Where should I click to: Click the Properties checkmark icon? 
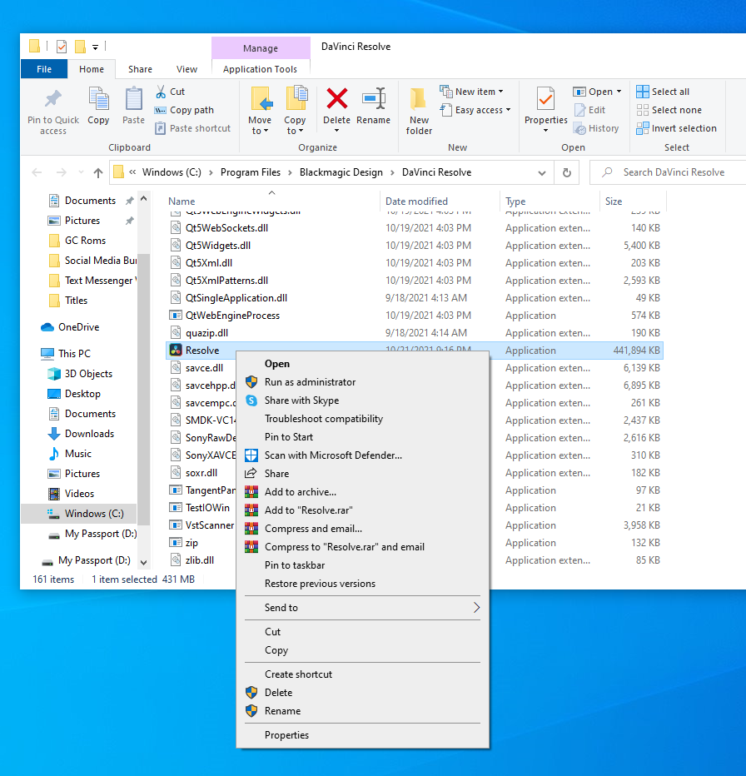[545, 98]
